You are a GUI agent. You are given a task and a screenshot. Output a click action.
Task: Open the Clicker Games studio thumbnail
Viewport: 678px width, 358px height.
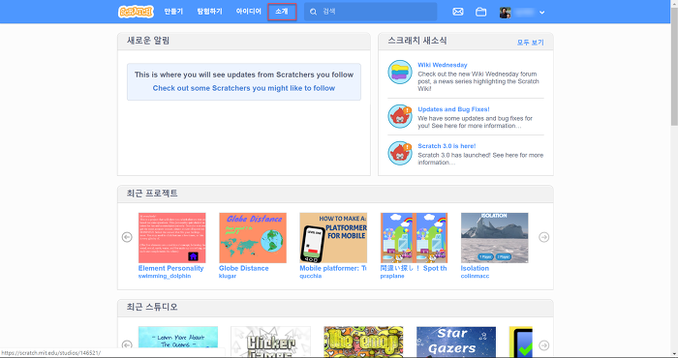click(x=270, y=342)
